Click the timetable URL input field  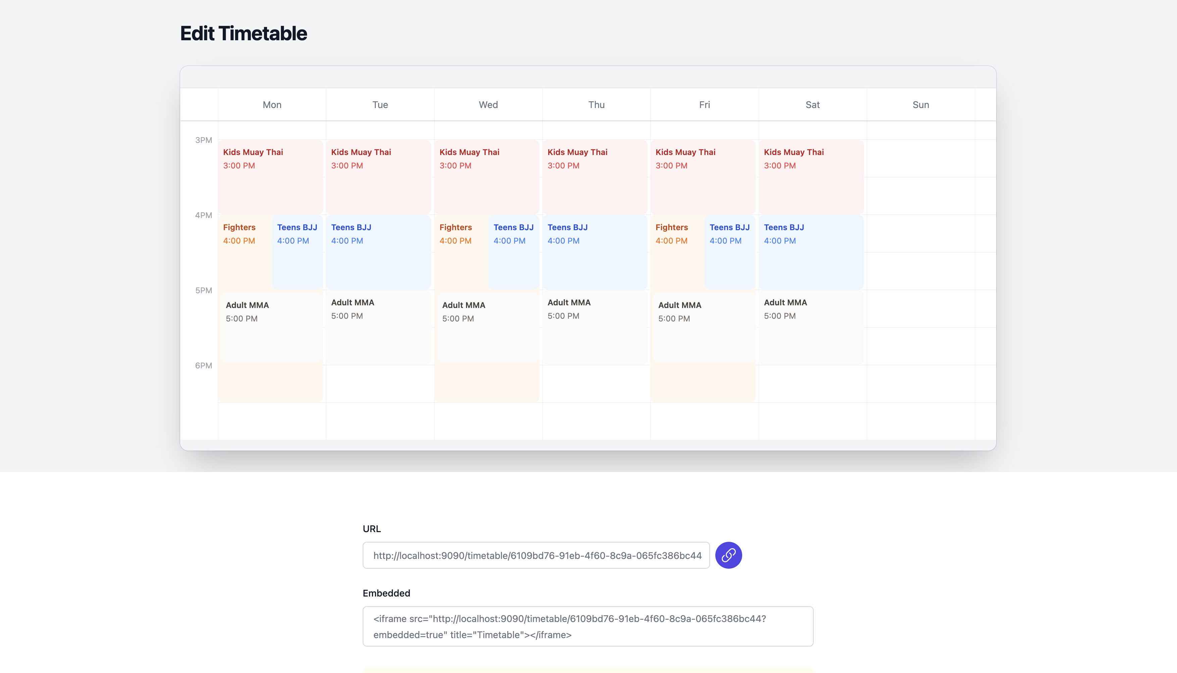[535, 555]
